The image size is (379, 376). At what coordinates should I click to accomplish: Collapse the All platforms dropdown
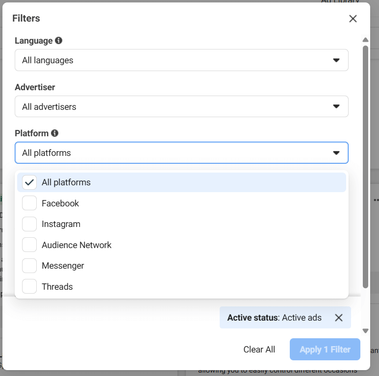[181, 153]
